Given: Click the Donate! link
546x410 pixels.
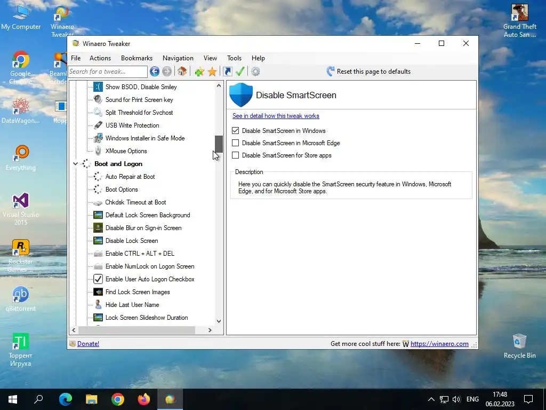Looking at the screenshot, I should coord(88,344).
